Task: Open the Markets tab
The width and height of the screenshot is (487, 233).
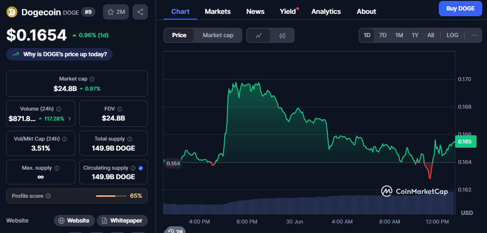Action: pos(218,12)
